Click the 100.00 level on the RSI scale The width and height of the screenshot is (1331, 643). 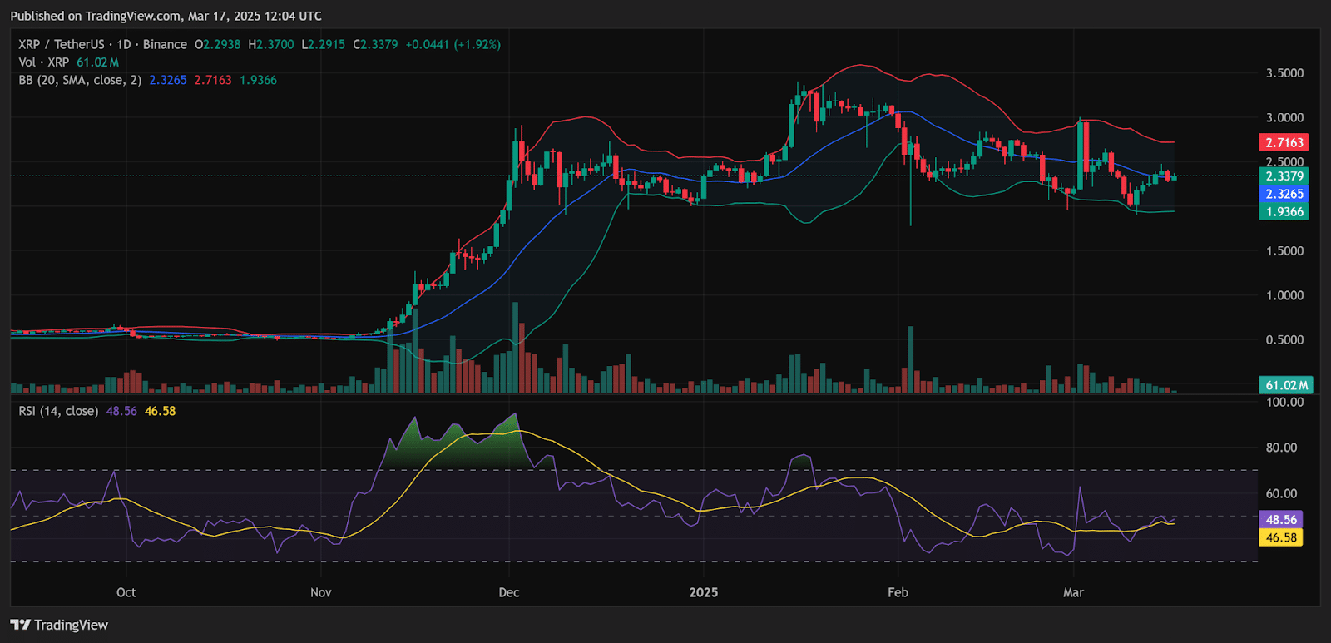1284,402
